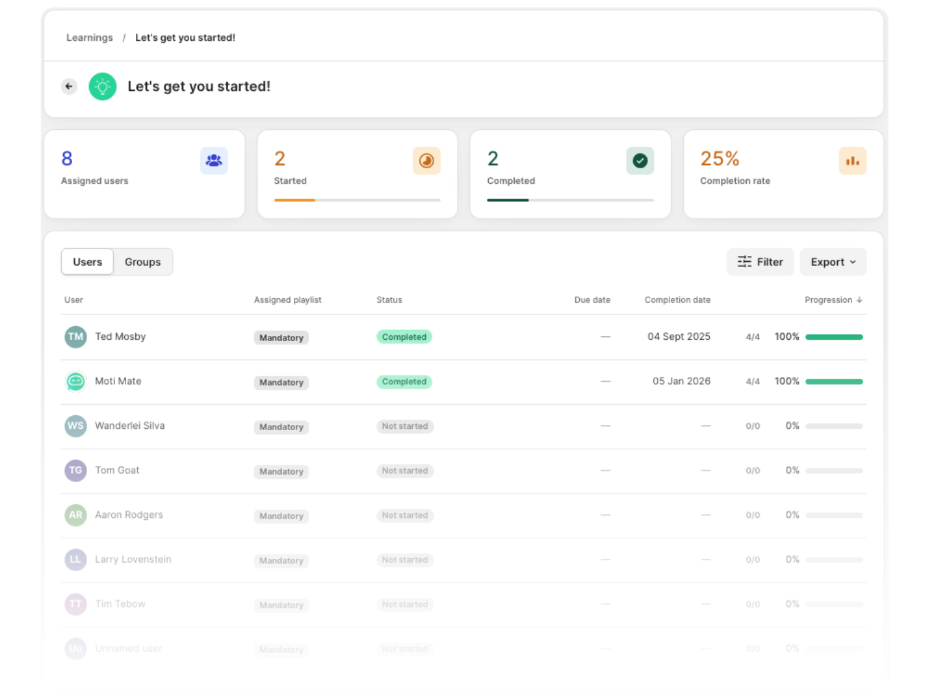This screenshot has height=694, width=925.
Task: Click Aaron Rodgers' AR avatar
Action: (x=75, y=515)
